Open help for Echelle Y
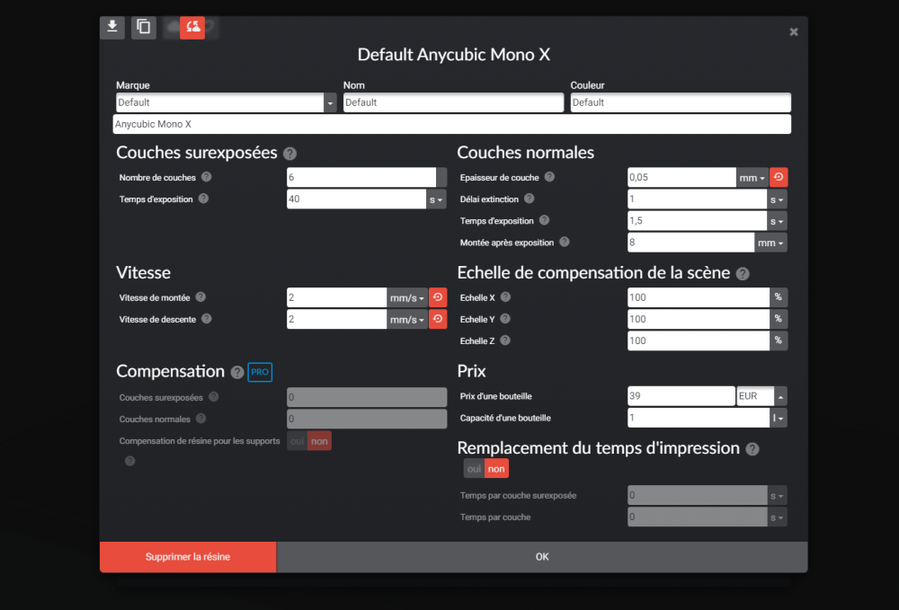Screen dimensions: 899x610 pos(505,318)
